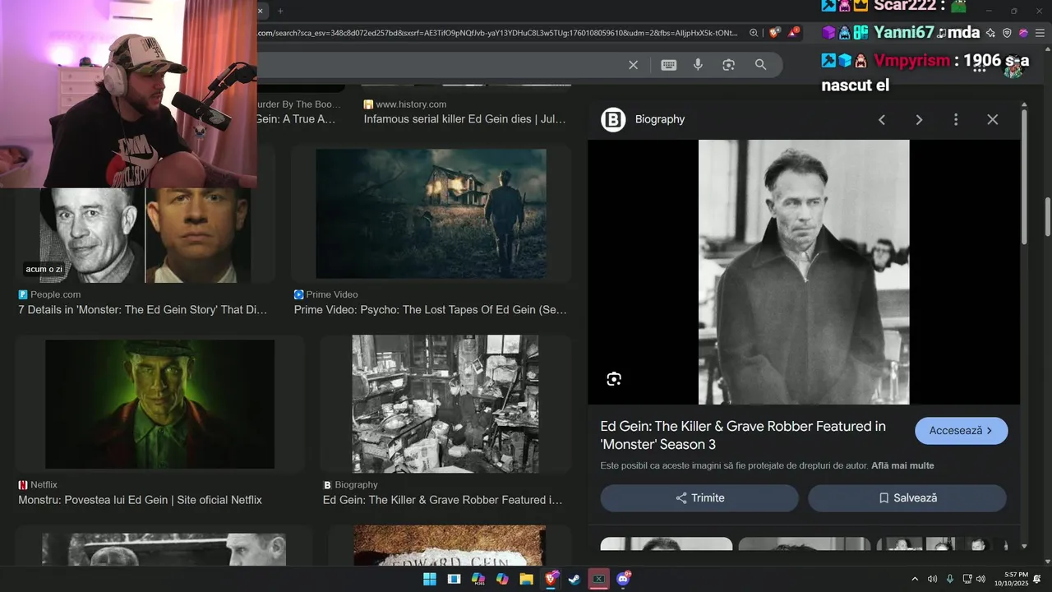1052x592 pixels.
Task: Open Steam from the taskbar
Action: click(574, 579)
